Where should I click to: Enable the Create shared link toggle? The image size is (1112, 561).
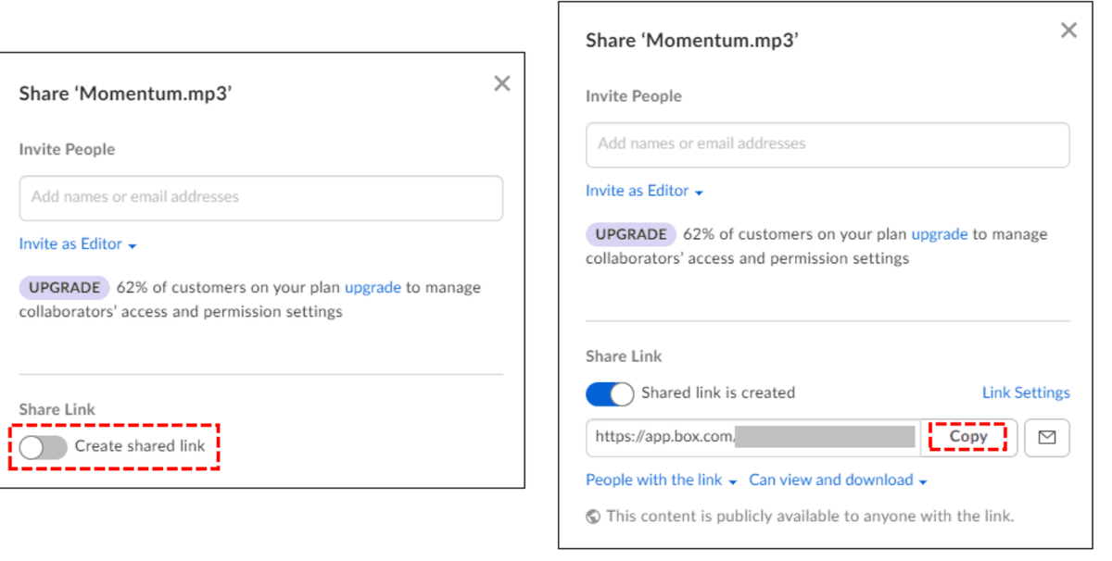[x=44, y=447]
